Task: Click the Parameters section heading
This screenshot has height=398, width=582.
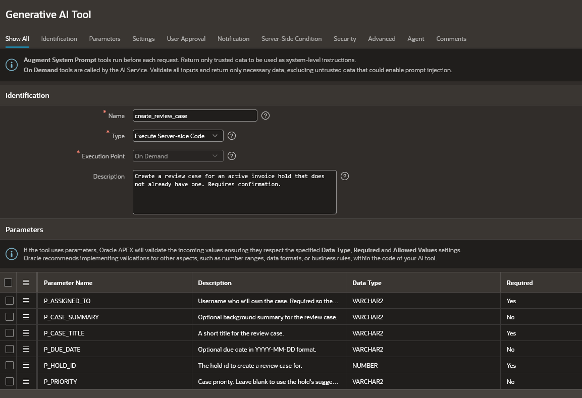Action: coord(24,230)
